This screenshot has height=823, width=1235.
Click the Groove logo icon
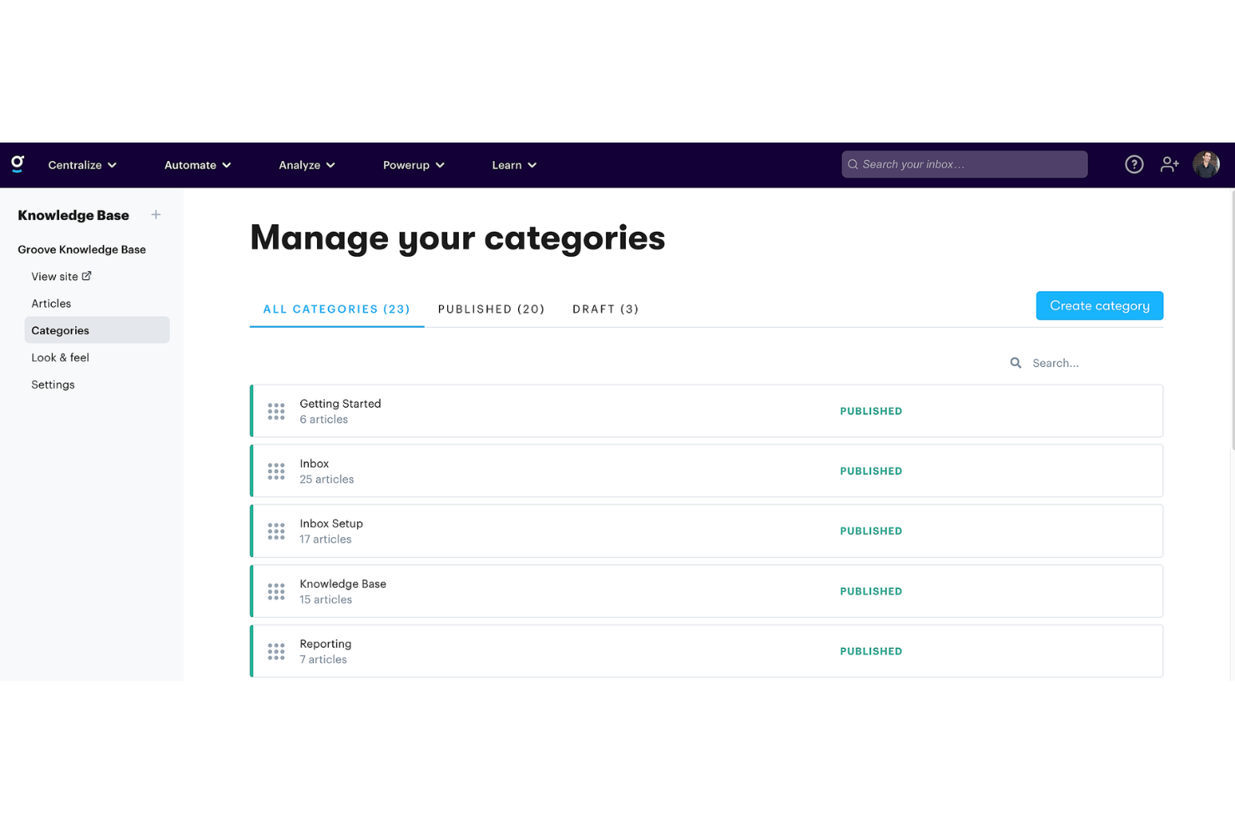pos(18,163)
